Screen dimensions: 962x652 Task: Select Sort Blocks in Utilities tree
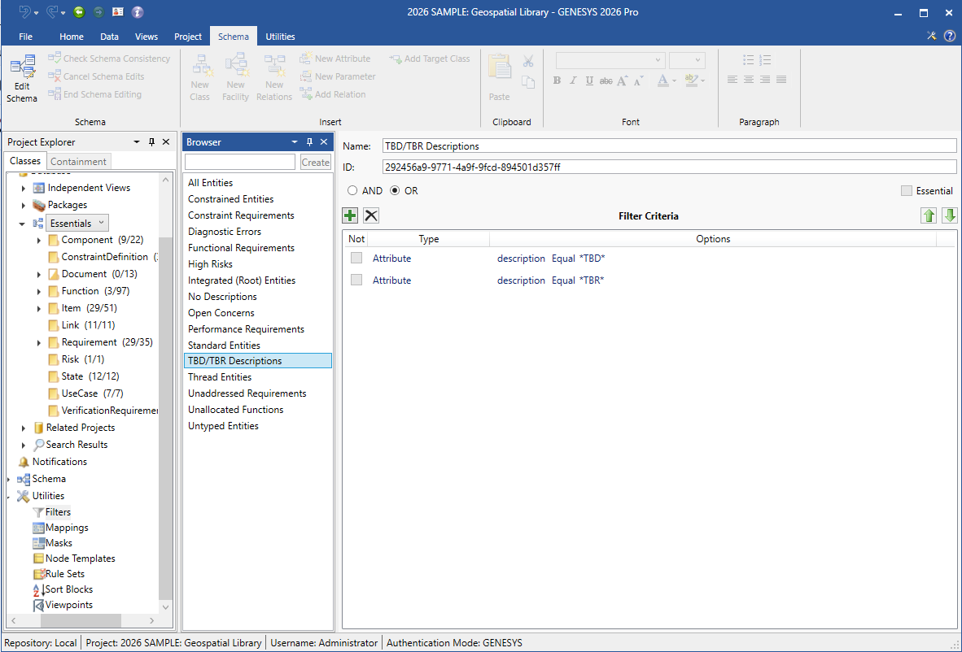click(x=68, y=589)
